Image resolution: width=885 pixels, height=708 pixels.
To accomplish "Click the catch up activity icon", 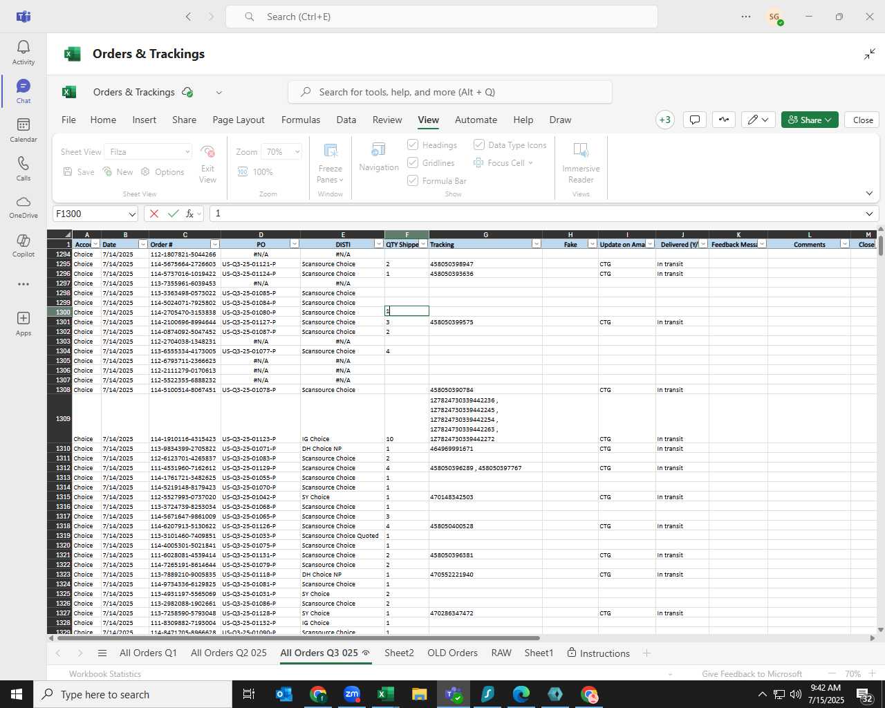I will [724, 120].
